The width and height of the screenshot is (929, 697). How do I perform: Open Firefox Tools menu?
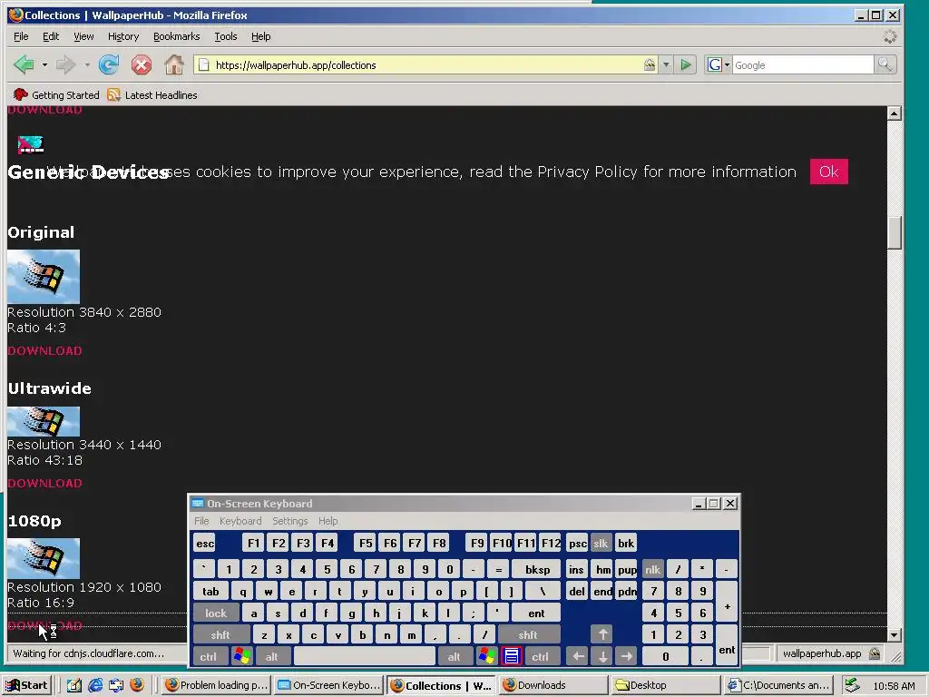pyautogui.click(x=226, y=36)
